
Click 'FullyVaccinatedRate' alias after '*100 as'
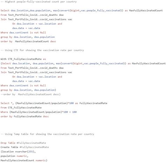[94, 103]
